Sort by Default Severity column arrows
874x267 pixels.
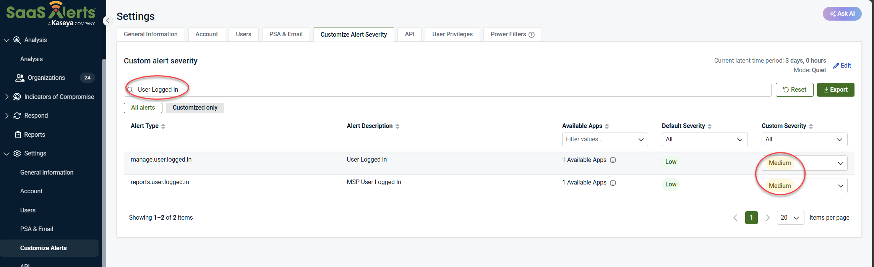click(710, 126)
